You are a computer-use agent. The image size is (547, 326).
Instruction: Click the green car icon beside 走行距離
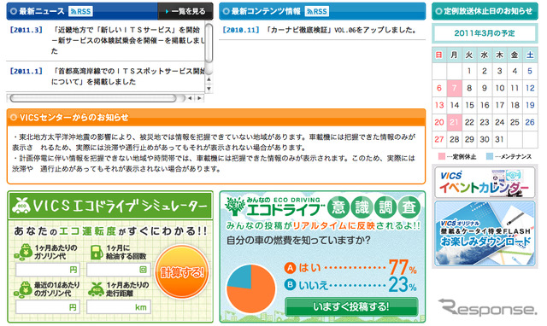(x=96, y=289)
